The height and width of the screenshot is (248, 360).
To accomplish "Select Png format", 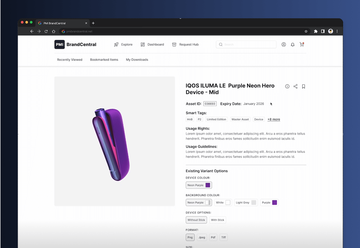I will click(190, 237).
